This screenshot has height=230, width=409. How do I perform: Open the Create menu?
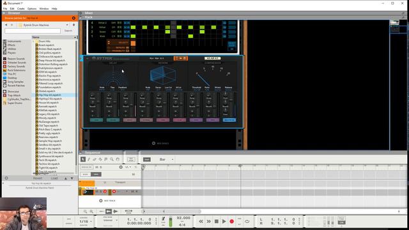point(21,8)
